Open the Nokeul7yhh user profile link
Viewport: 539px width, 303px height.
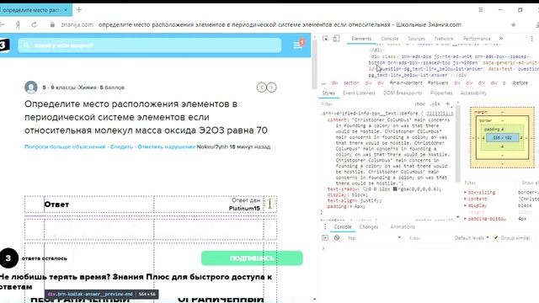[x=212, y=146]
